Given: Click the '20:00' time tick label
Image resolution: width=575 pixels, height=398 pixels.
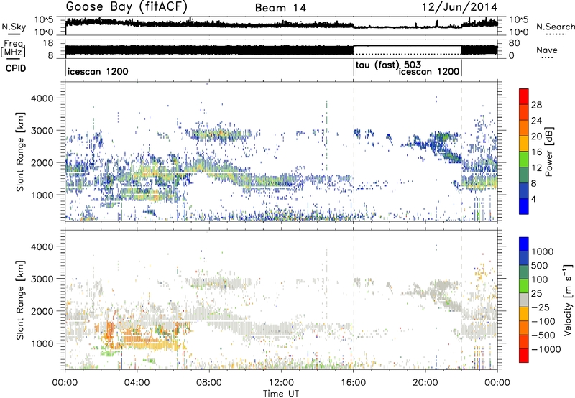Looking at the screenshot, I should tap(425, 383).
